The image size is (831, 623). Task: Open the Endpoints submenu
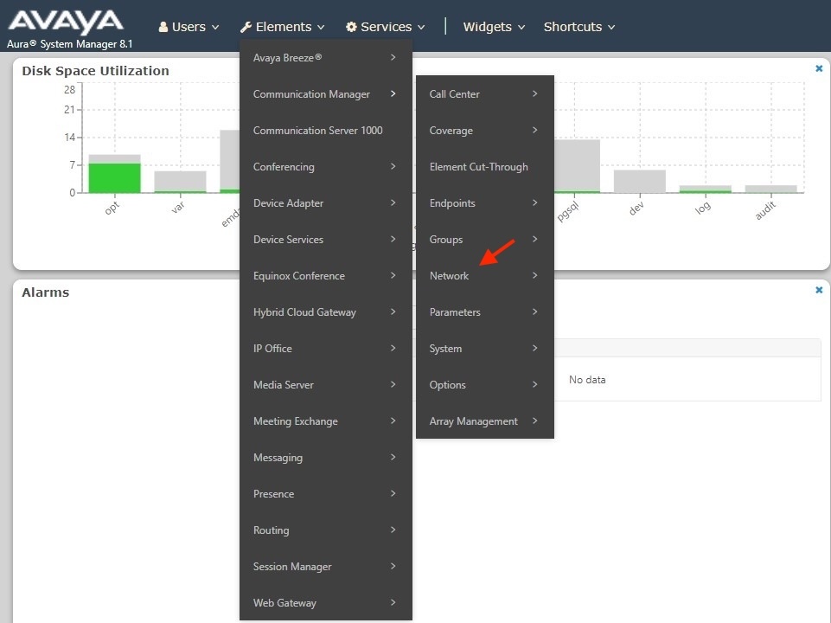pyautogui.click(x=484, y=203)
